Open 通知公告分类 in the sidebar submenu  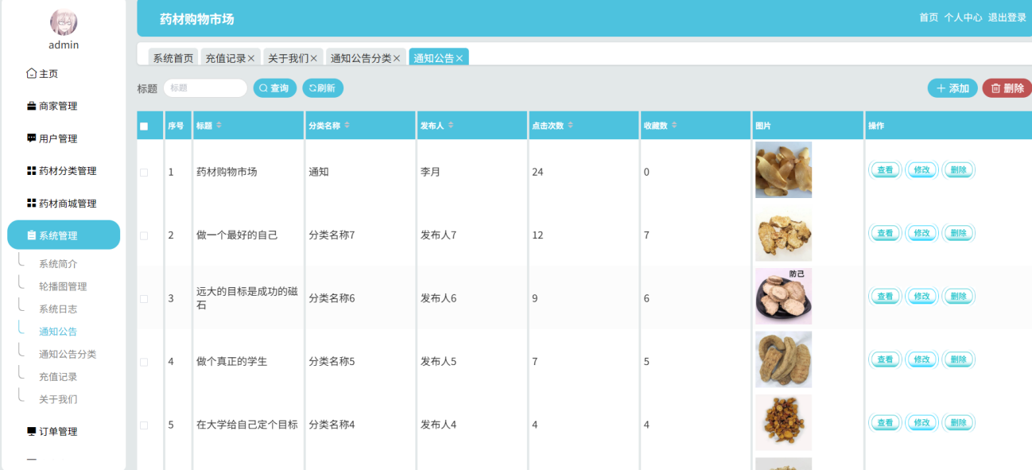[68, 355]
